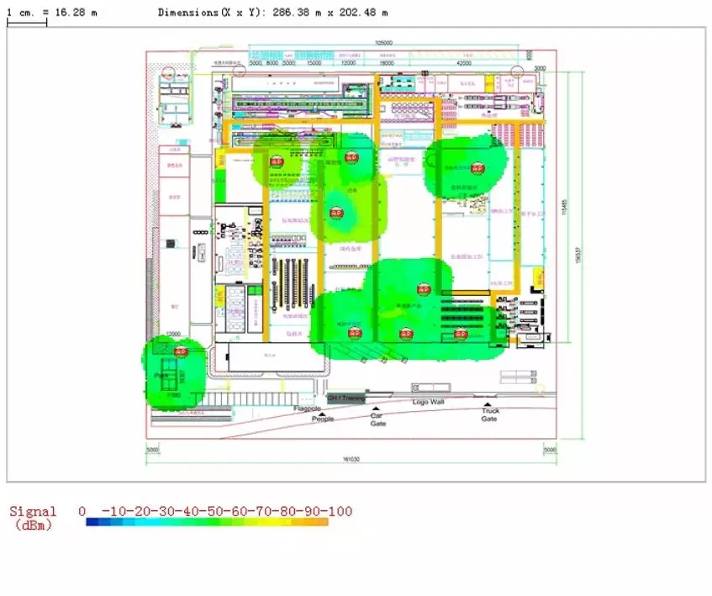
Task: Click the -100 value on the signal scale
Action: click(x=340, y=511)
